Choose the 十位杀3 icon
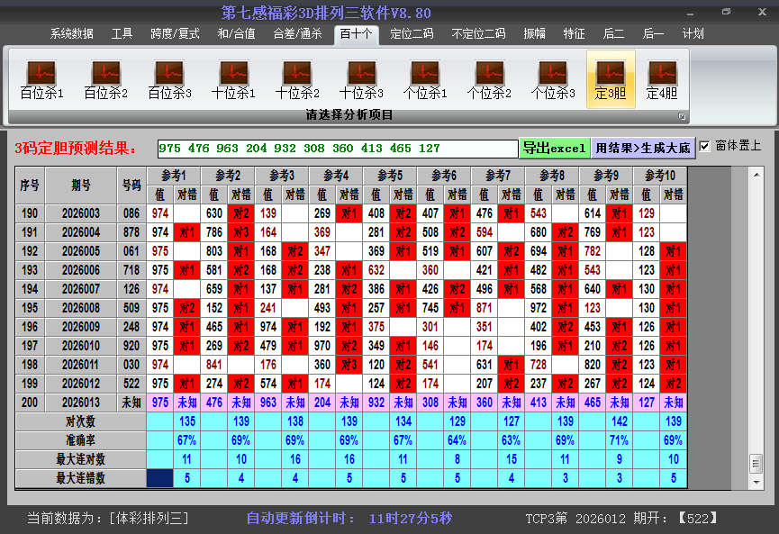Image resolution: width=779 pixels, height=534 pixels. (x=361, y=79)
